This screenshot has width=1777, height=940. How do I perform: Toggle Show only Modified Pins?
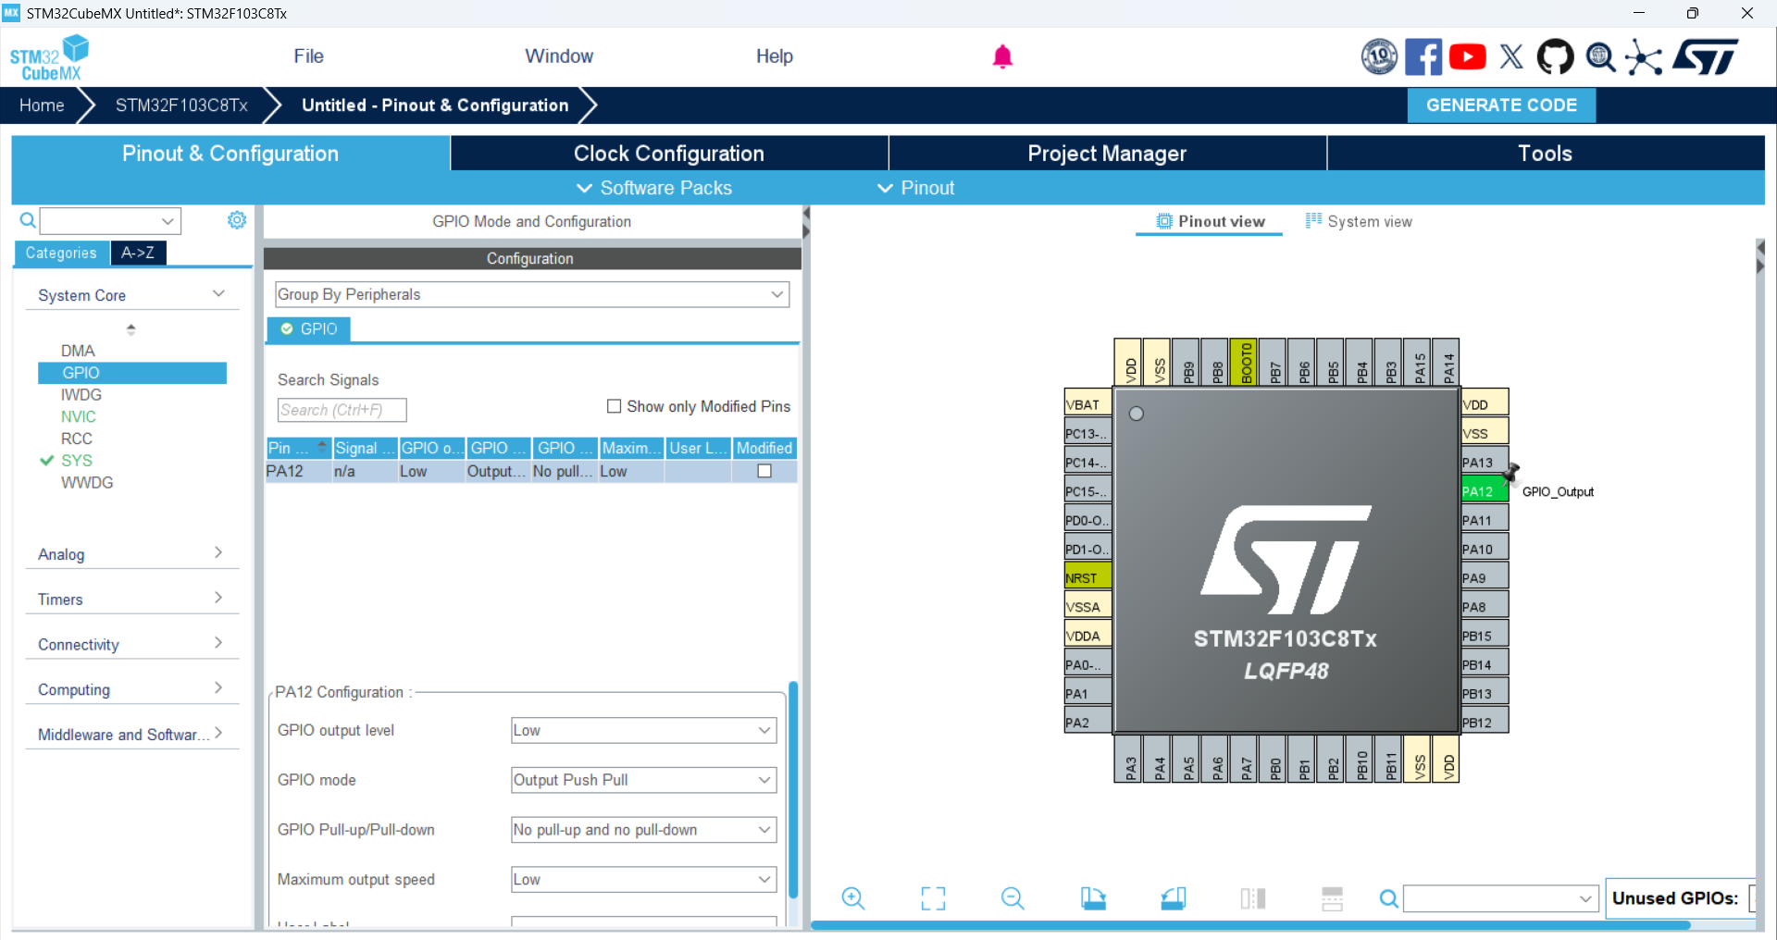pos(614,406)
